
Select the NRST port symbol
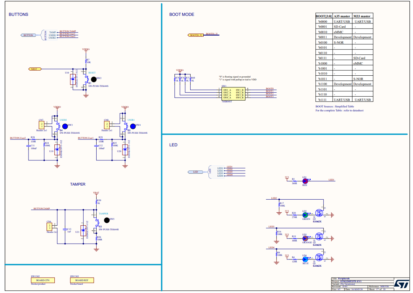point(35,69)
